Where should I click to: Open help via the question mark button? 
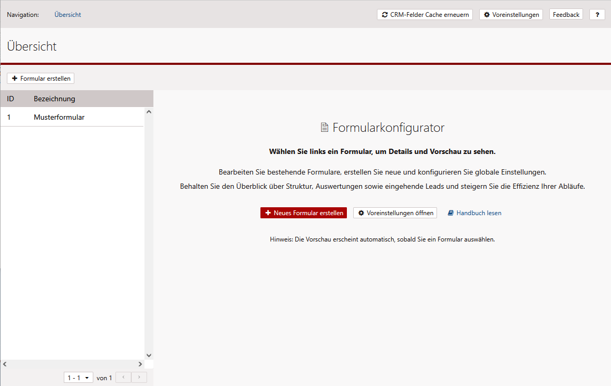point(597,15)
